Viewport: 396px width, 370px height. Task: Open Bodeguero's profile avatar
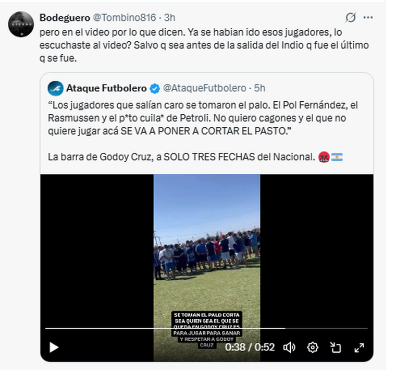pyautogui.click(x=21, y=25)
